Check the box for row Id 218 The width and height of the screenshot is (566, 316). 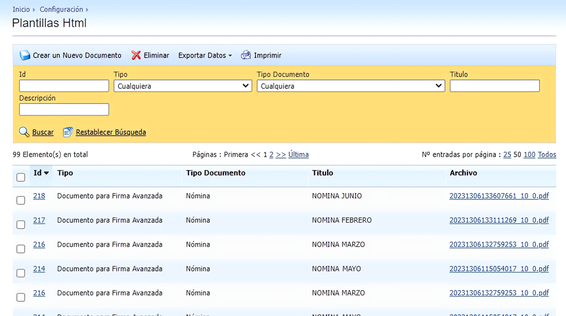click(21, 200)
